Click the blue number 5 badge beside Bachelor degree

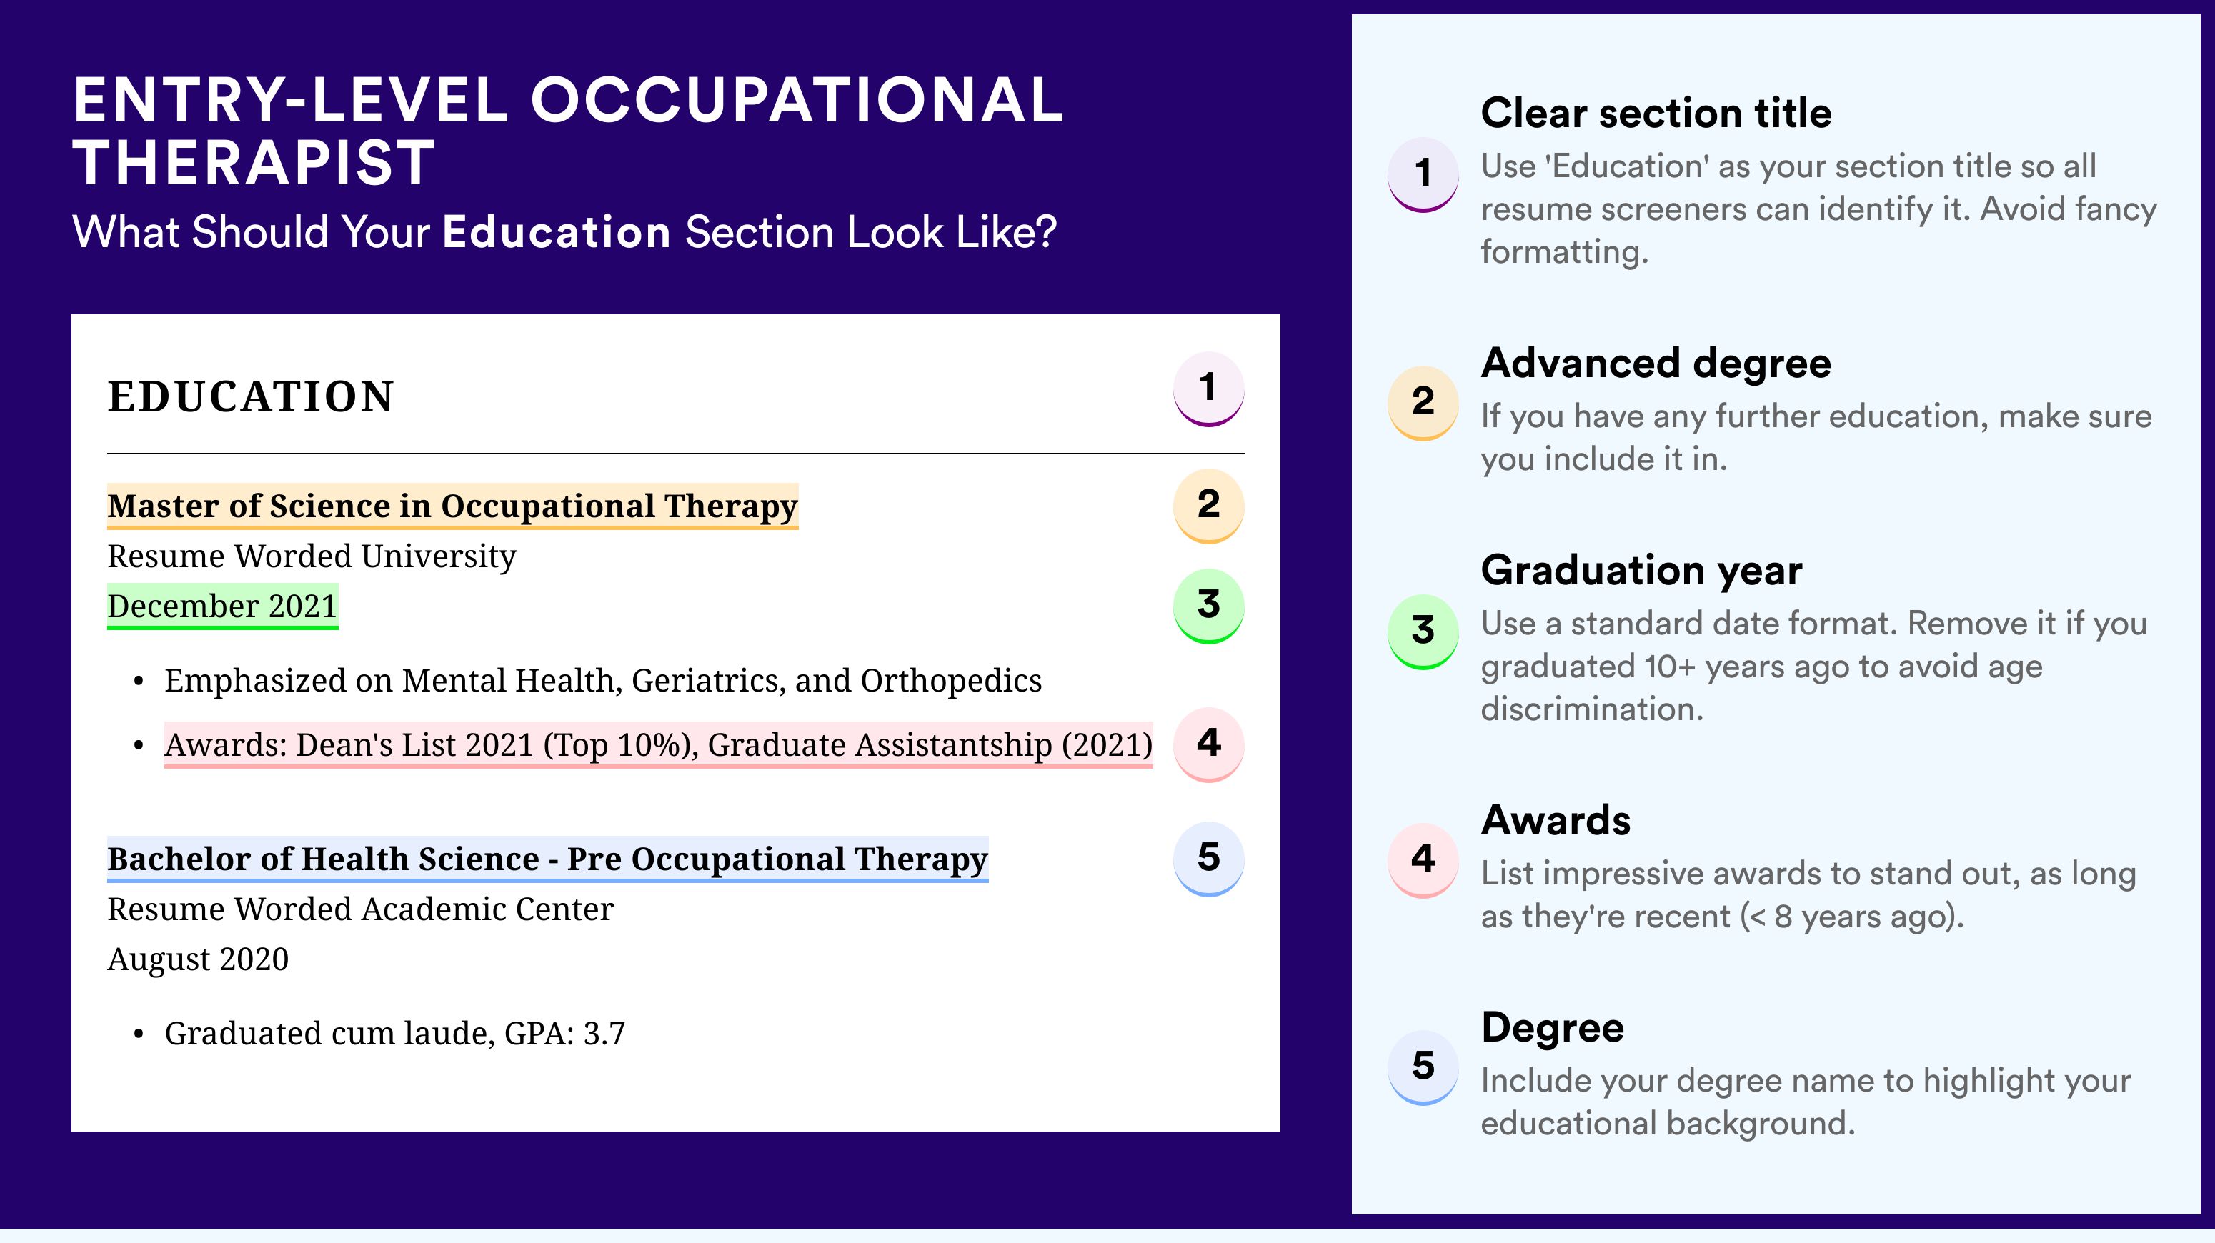click(x=1208, y=859)
